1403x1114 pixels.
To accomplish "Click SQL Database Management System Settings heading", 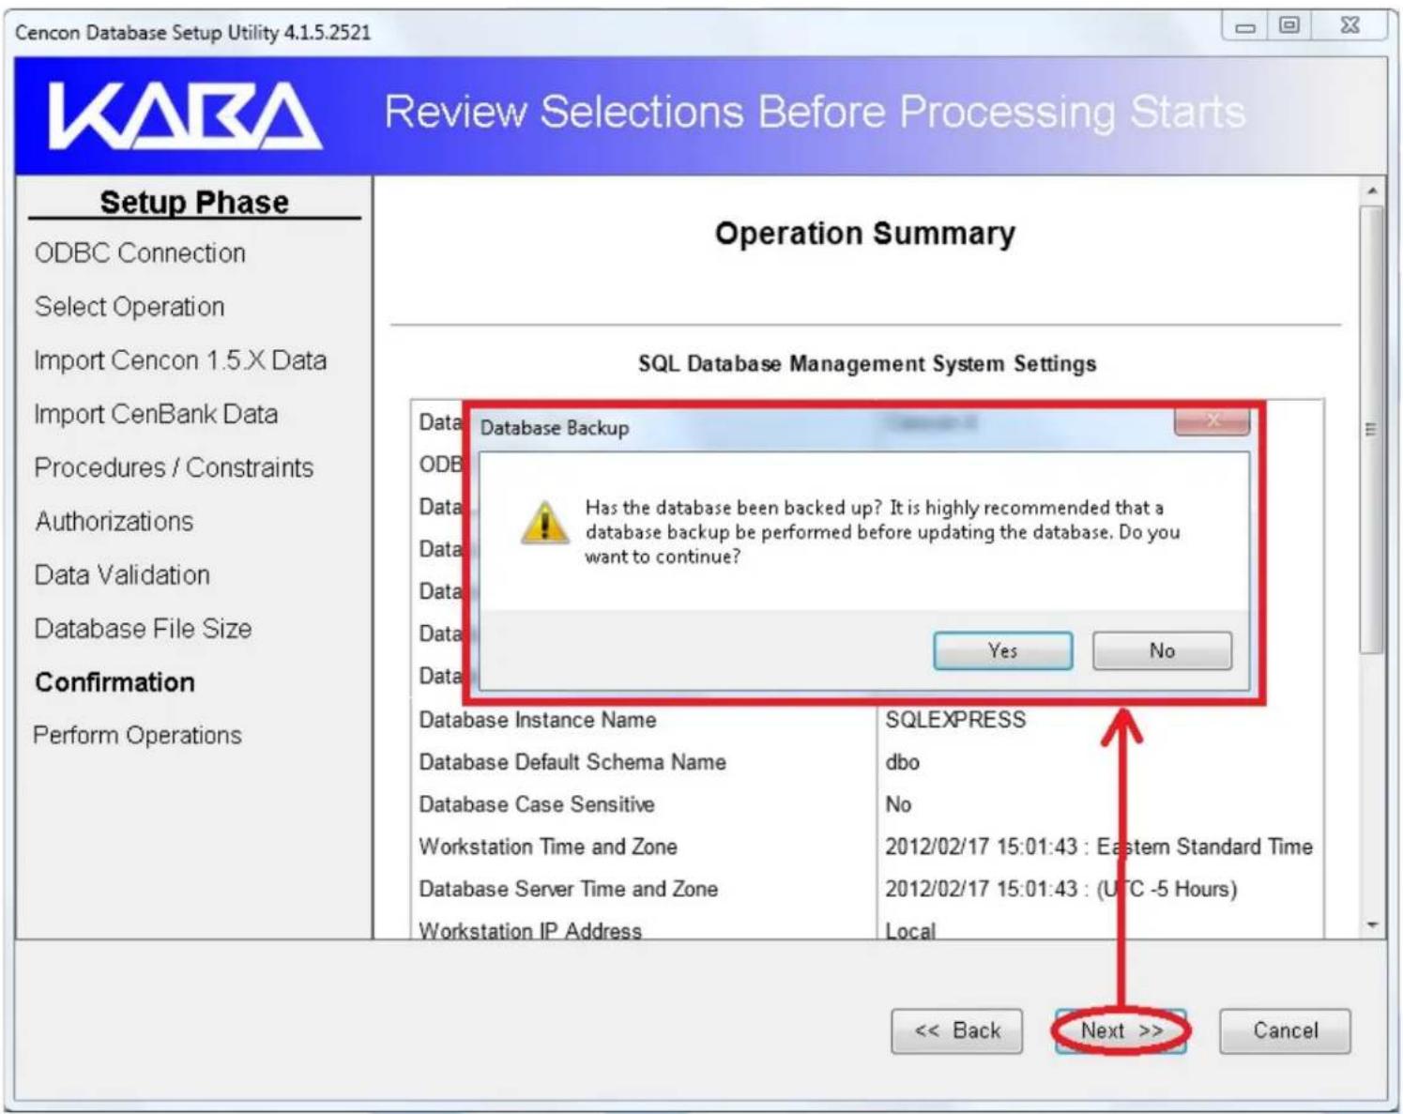I will [867, 364].
